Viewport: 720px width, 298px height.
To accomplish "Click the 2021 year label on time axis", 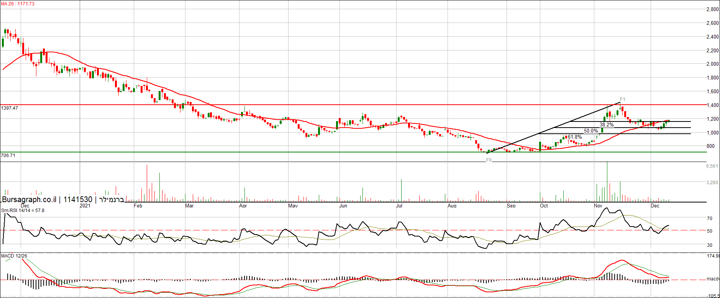I will pos(85,206).
